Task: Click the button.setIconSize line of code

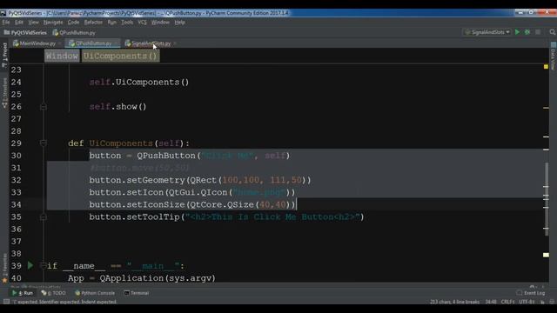Action: (192, 204)
